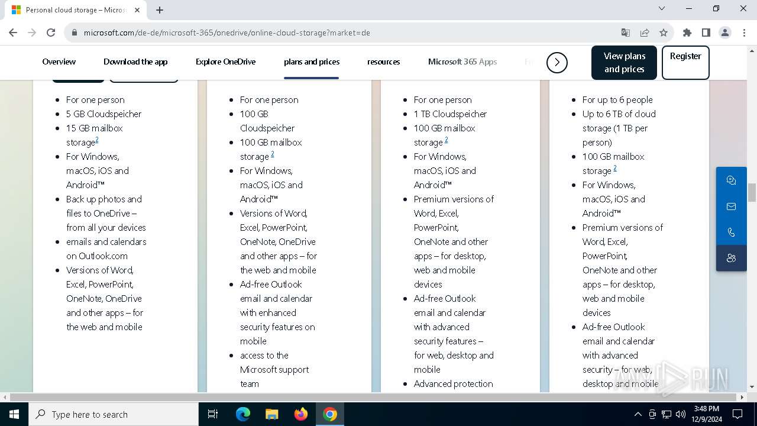Click the Register button
The image size is (757, 426).
(685, 63)
